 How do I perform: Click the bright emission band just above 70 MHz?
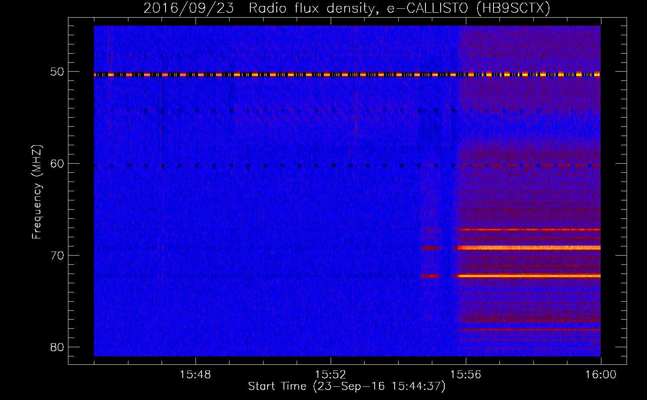529,248
